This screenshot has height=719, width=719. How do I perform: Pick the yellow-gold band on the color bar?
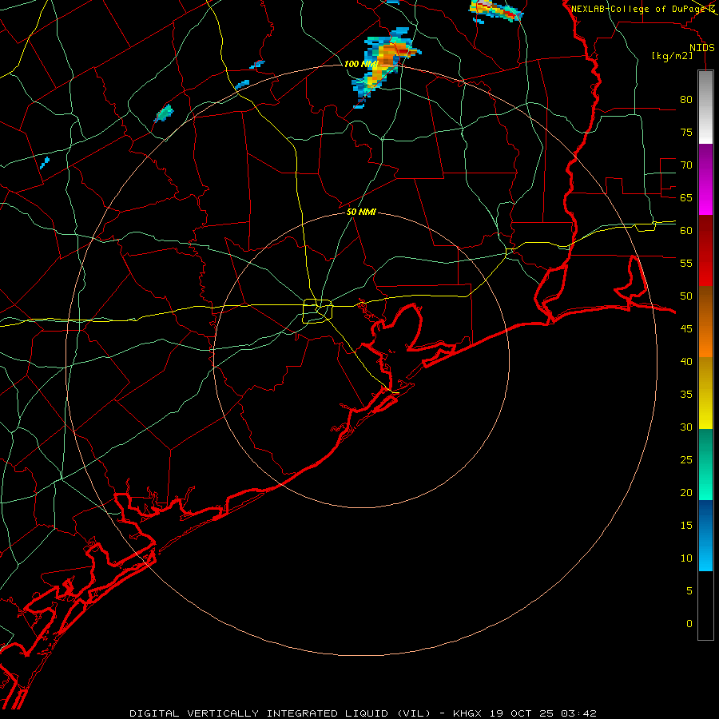tap(705, 393)
